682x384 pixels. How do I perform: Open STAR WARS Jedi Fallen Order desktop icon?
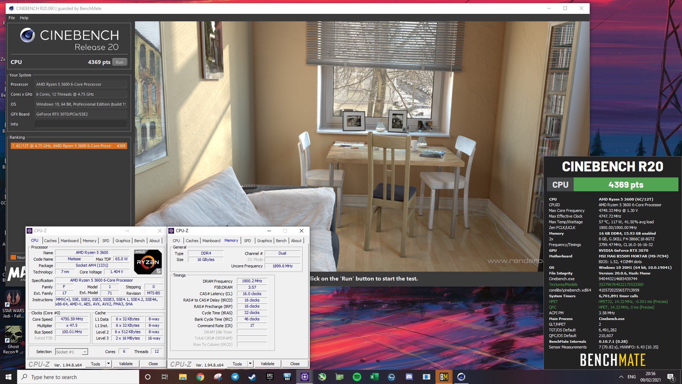(x=13, y=304)
